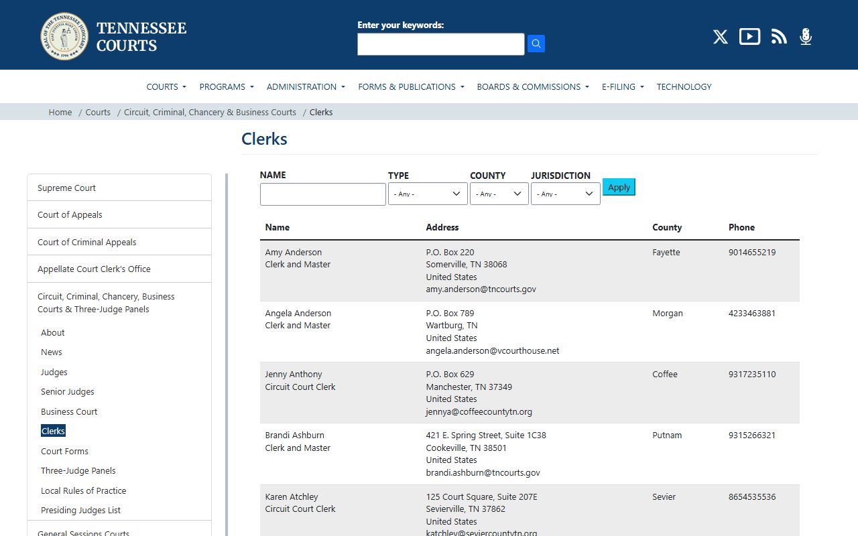Click the County column header
The image size is (858, 536).
click(667, 227)
